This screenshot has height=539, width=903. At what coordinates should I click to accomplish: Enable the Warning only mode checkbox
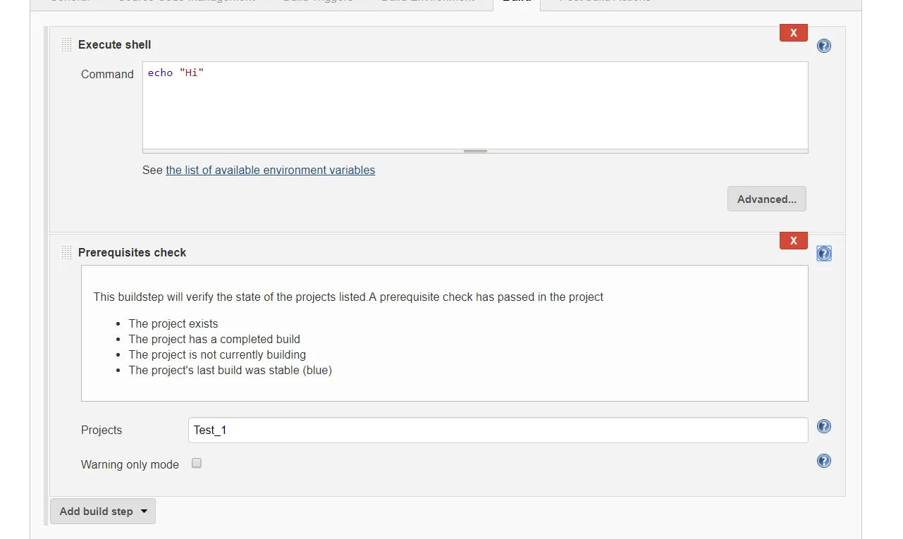point(197,463)
